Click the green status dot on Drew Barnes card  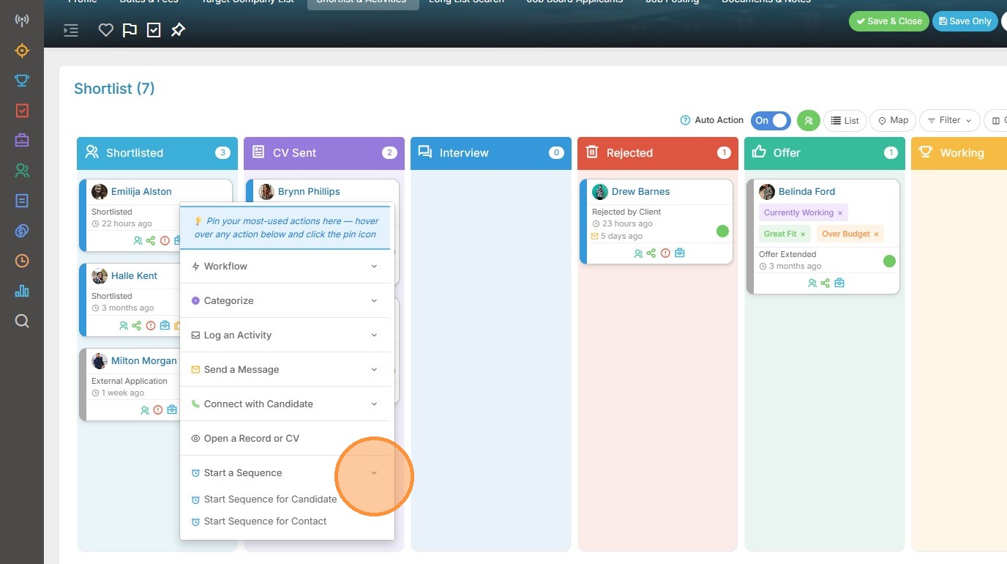pos(722,231)
